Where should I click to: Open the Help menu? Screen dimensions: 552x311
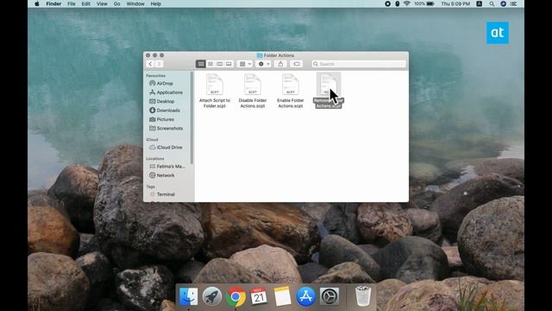tap(156, 3)
